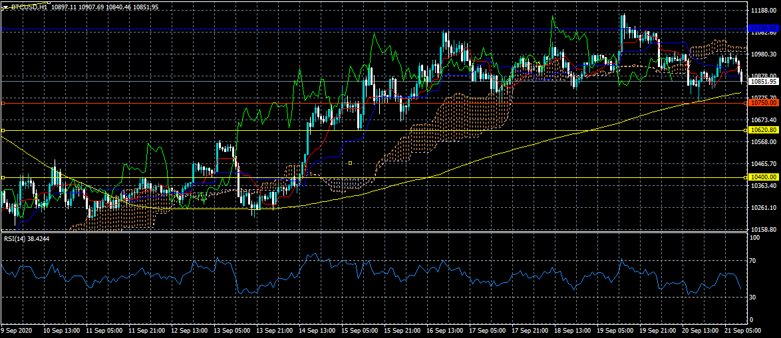Click right handle of orange 10750 line
The width and height of the screenshot is (781, 338).
(746, 104)
